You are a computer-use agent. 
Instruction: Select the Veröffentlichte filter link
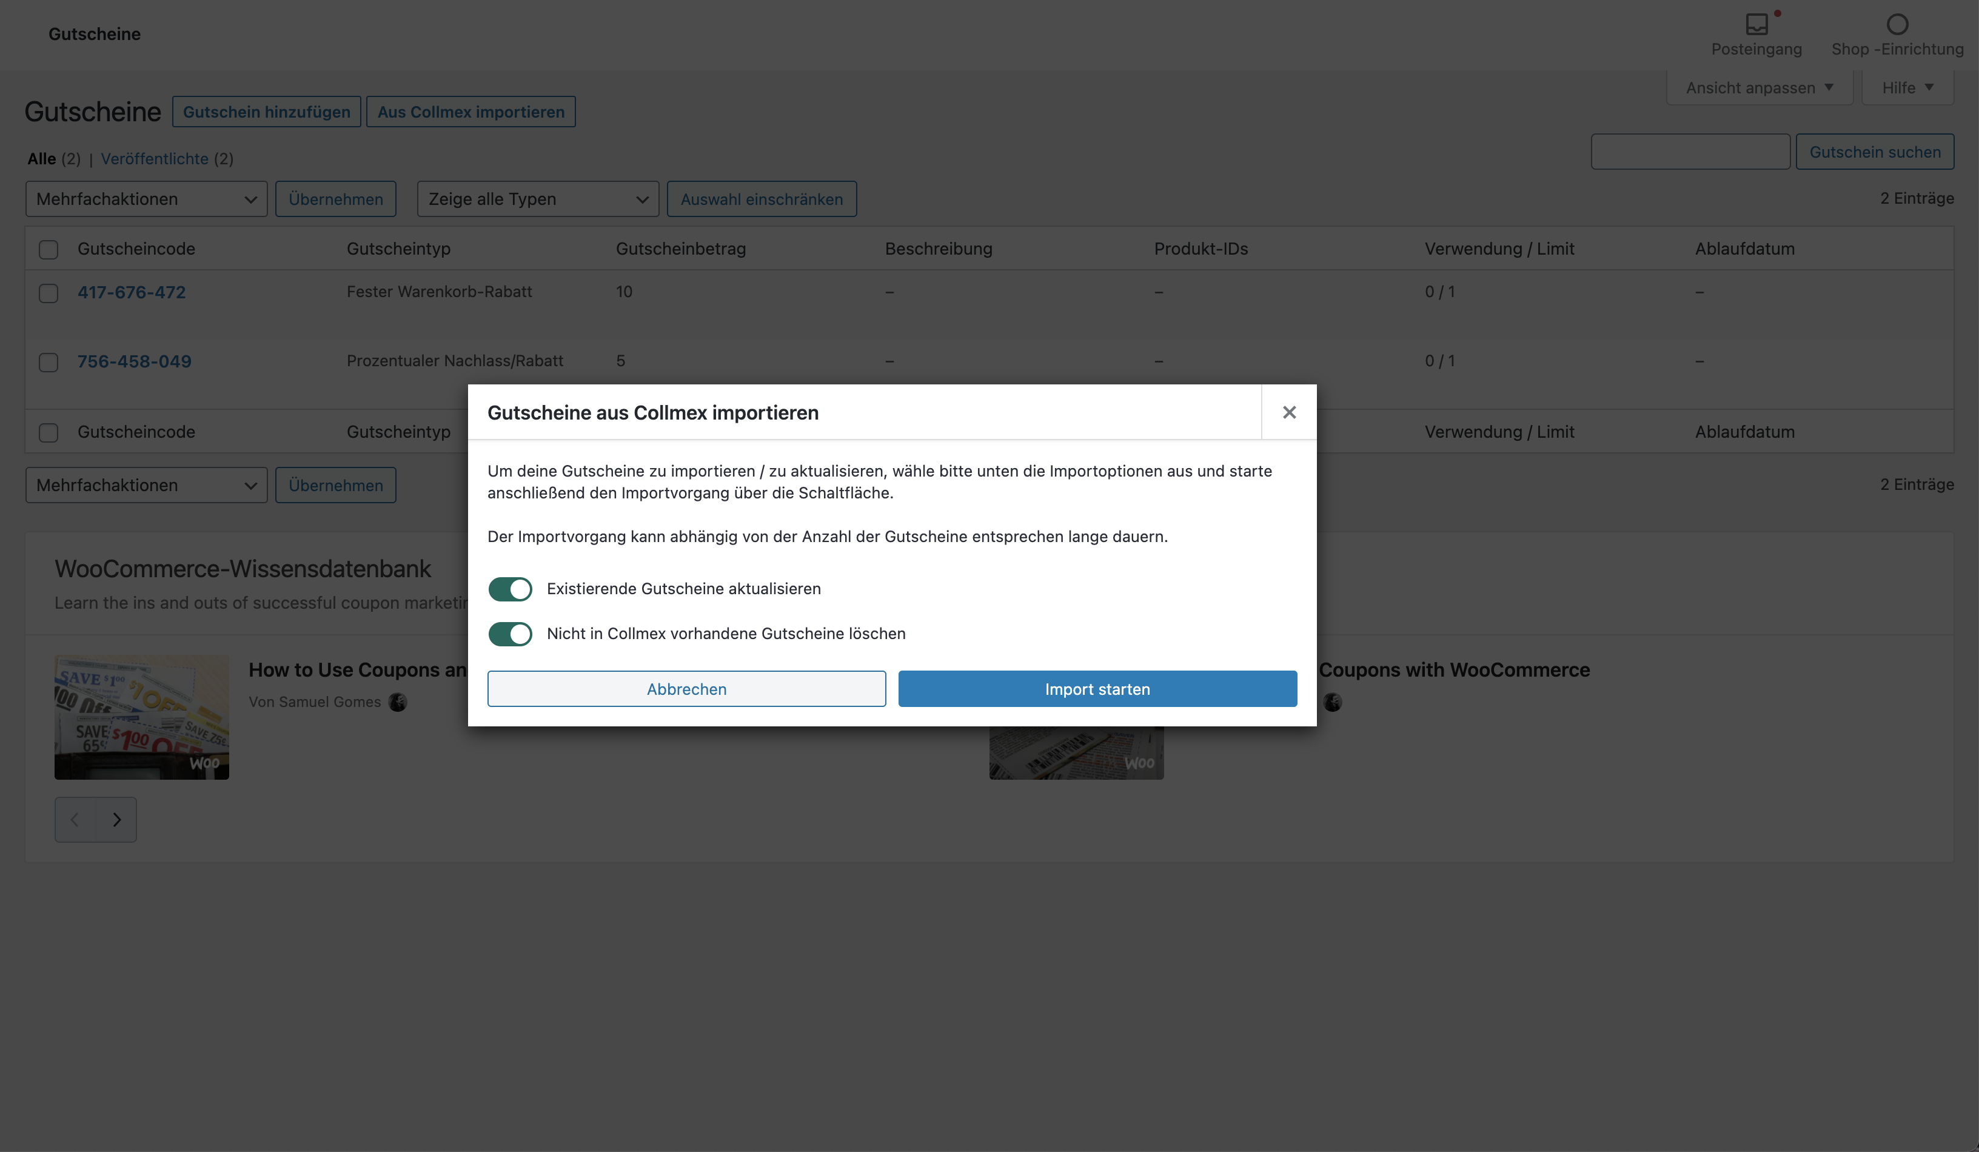coord(155,159)
